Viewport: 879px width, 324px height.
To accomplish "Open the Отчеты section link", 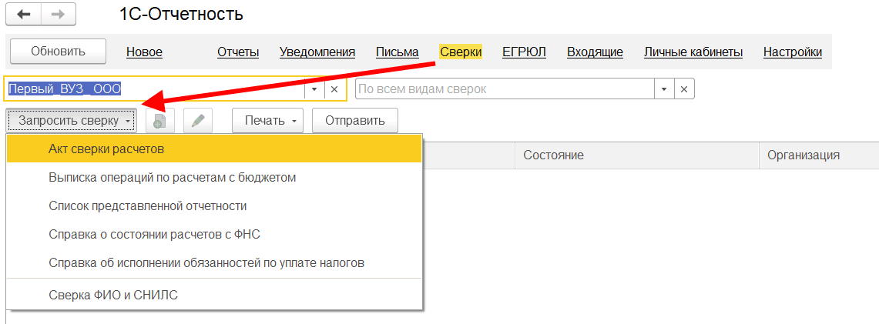I will coord(238,52).
